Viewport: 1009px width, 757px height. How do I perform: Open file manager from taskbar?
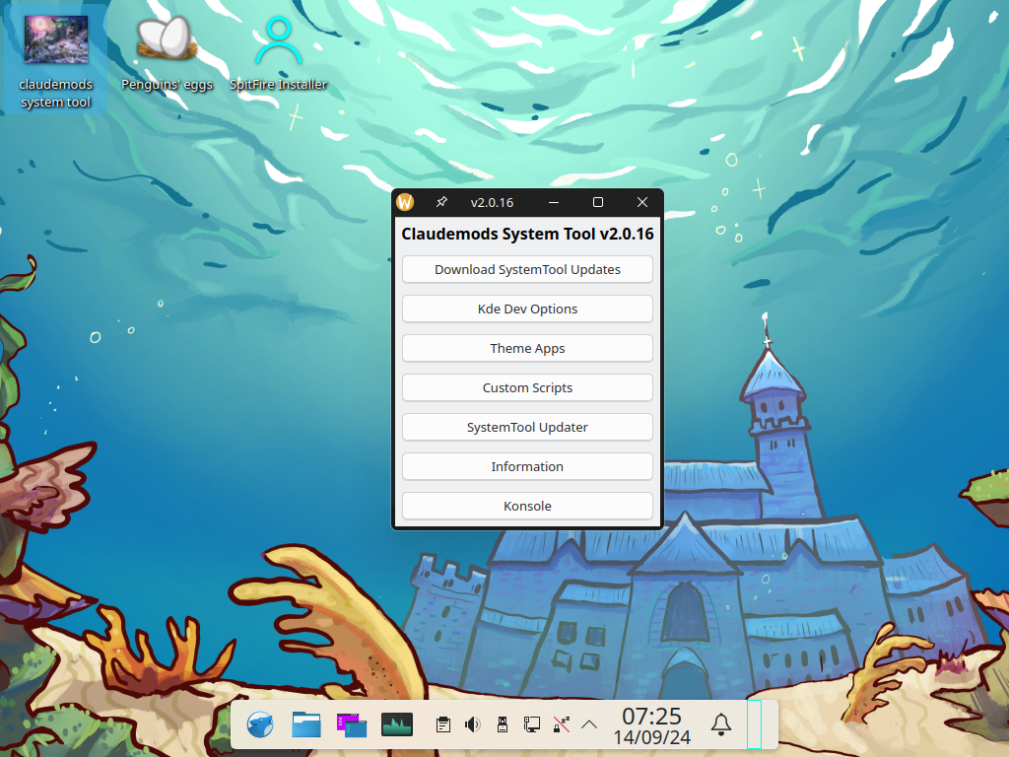tap(306, 724)
